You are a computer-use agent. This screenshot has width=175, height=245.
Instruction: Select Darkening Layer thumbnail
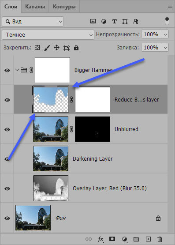[x=51, y=158]
